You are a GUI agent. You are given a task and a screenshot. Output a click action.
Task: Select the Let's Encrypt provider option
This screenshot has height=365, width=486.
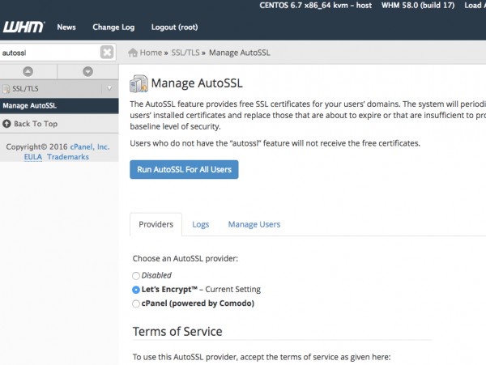tap(136, 290)
